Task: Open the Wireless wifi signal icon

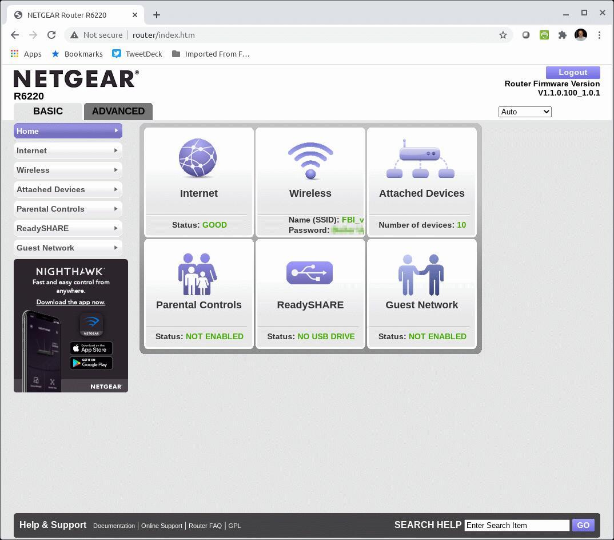Action: click(310, 161)
